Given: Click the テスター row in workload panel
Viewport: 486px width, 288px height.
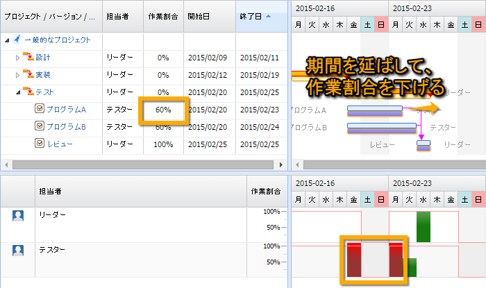Looking at the screenshot, I should (x=144, y=260).
